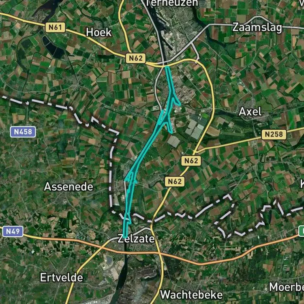Select the Hoek place label

98,32
